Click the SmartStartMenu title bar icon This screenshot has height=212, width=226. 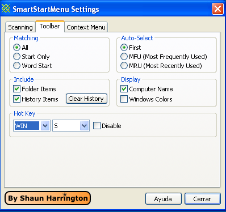pos(6,9)
